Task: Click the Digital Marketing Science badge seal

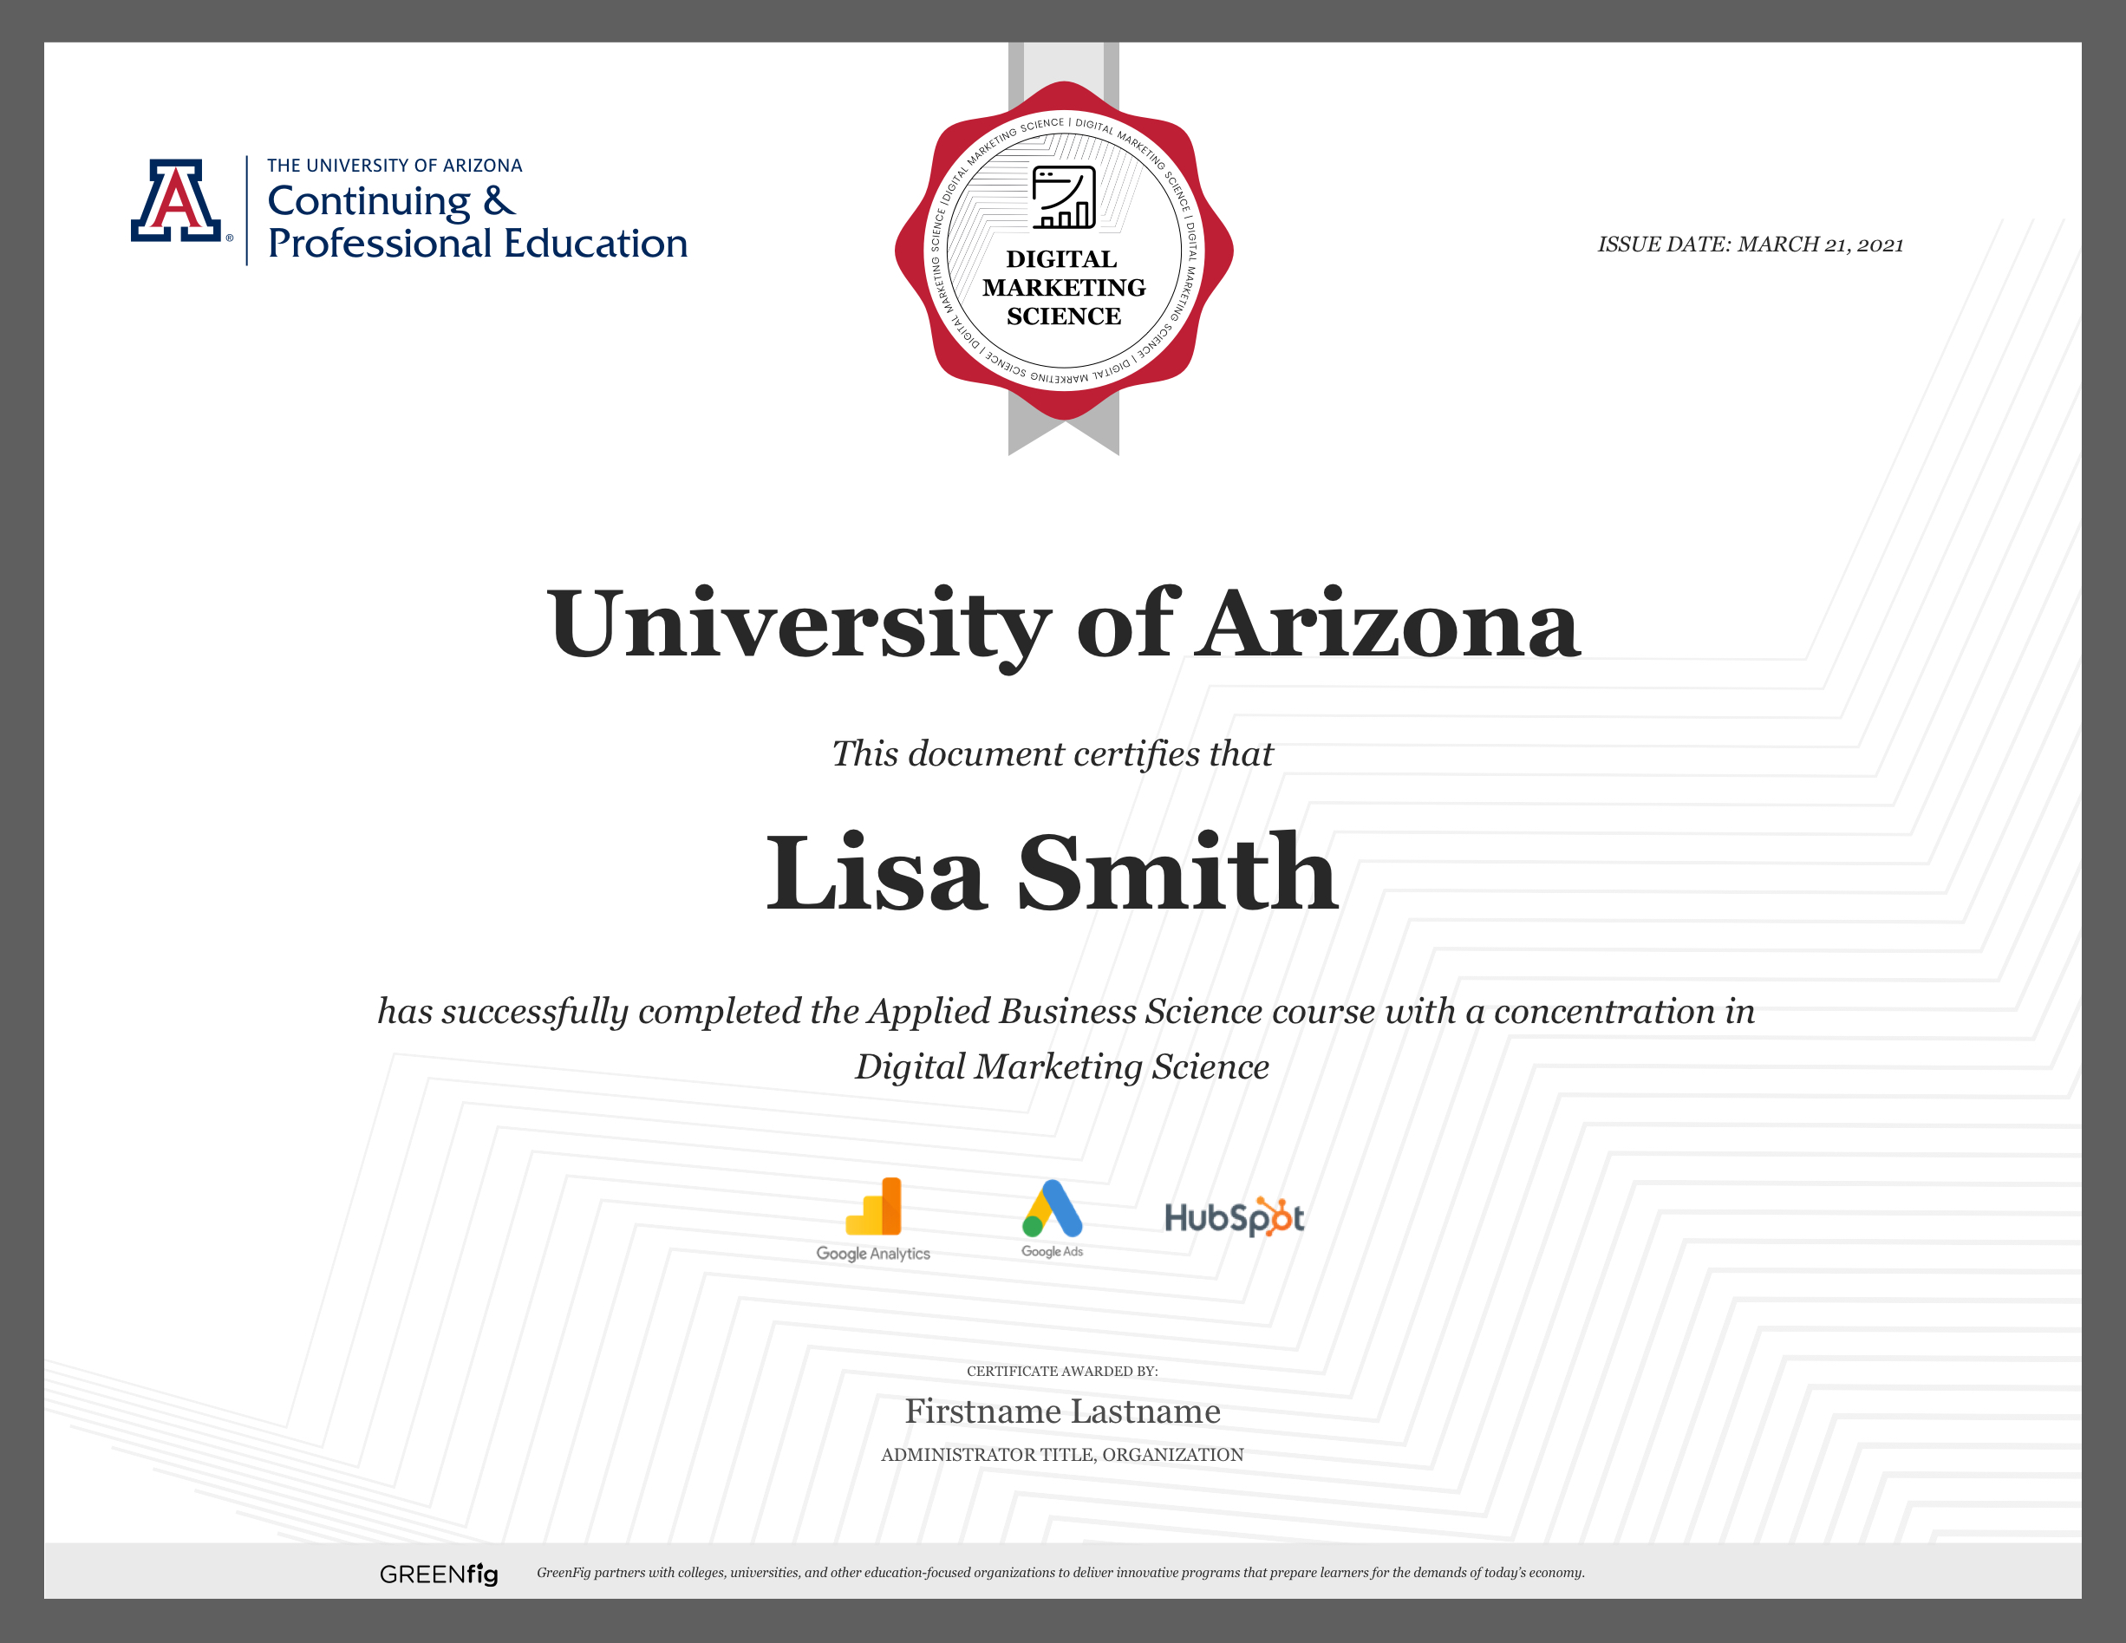Action: click(1064, 251)
